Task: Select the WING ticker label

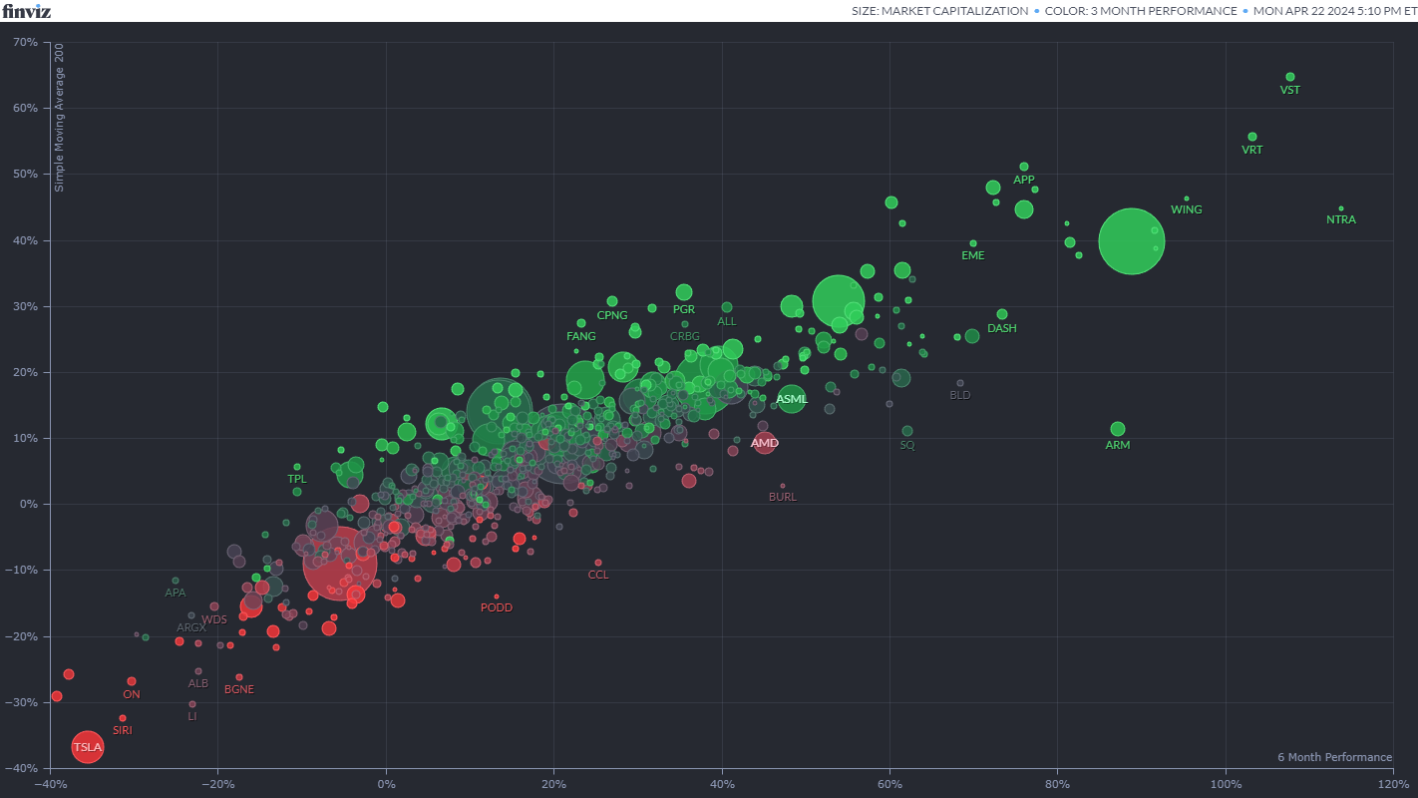Action: coord(1187,210)
